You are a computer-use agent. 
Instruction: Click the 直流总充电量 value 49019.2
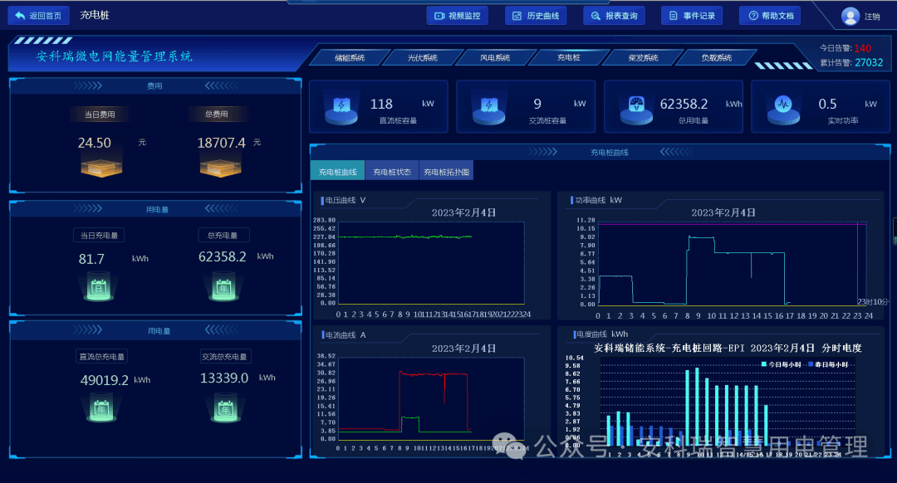(x=104, y=380)
